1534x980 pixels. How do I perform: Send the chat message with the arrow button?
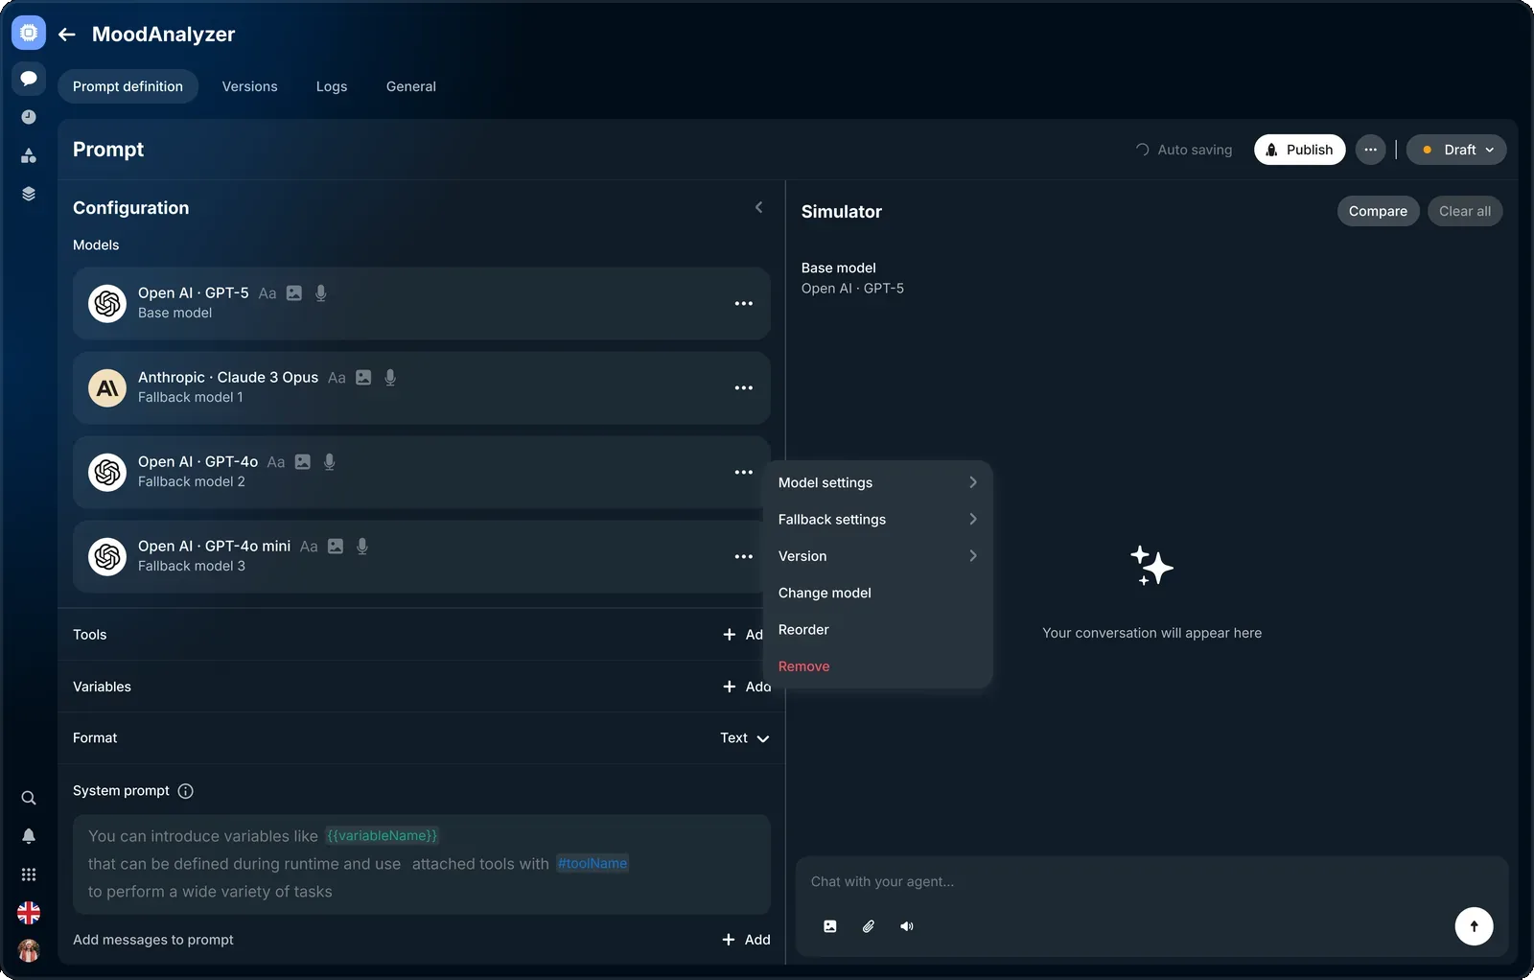(1475, 926)
